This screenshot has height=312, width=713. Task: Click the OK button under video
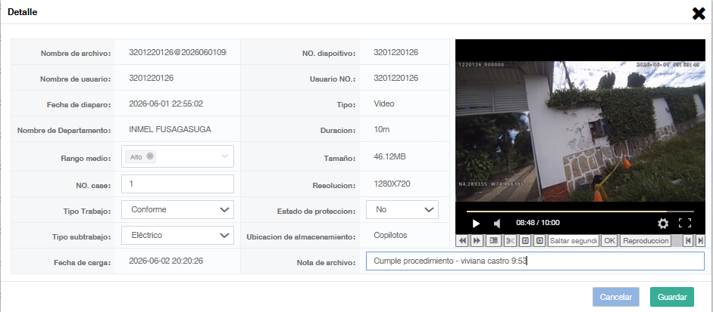[609, 241]
